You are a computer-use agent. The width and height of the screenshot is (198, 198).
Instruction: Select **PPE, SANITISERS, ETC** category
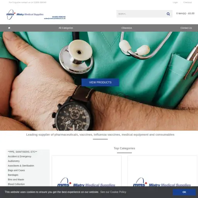click(x=22, y=152)
